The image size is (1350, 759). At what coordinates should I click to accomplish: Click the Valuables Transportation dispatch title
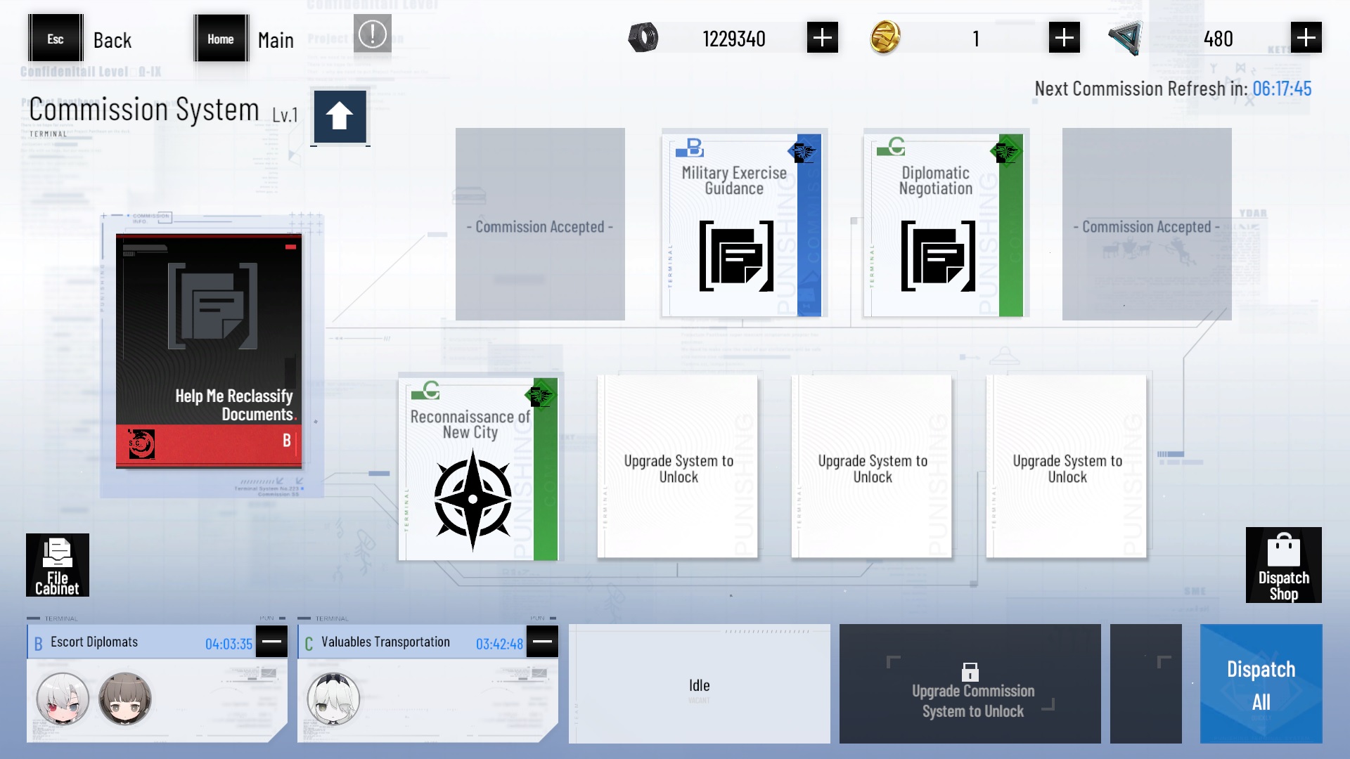point(385,642)
